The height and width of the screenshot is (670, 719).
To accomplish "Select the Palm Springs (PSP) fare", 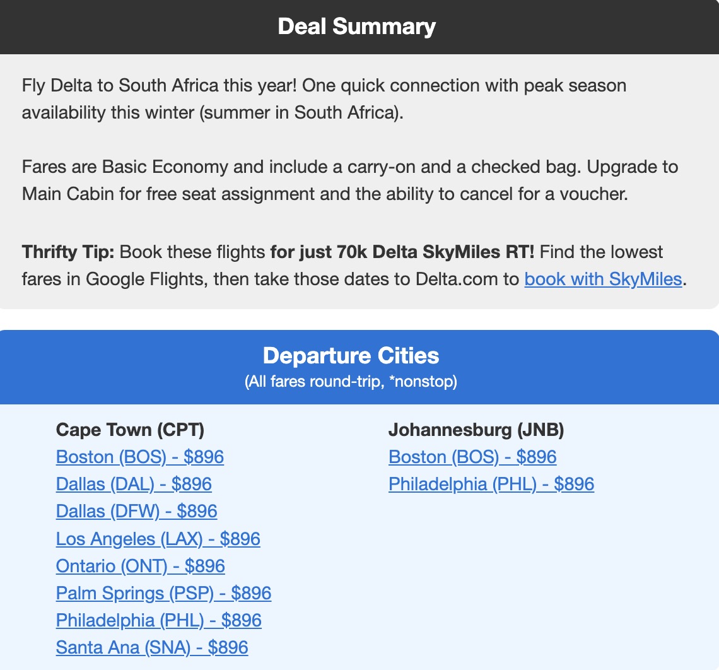I will [x=163, y=593].
